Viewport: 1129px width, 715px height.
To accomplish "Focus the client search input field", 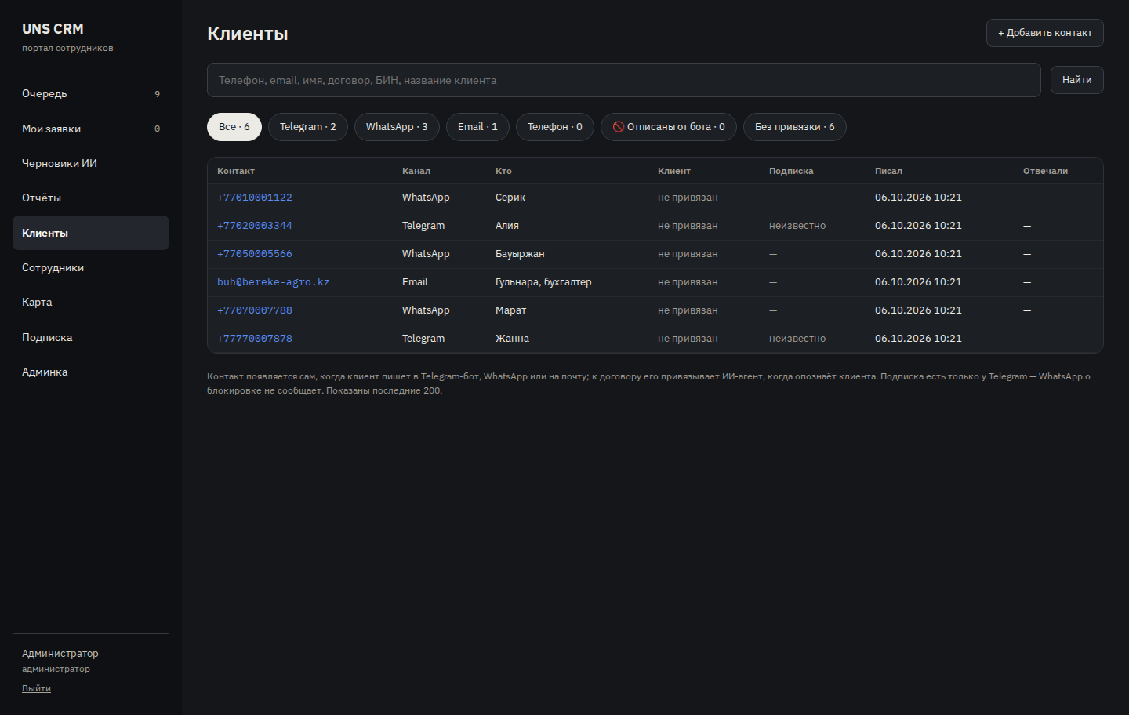I will [x=623, y=80].
